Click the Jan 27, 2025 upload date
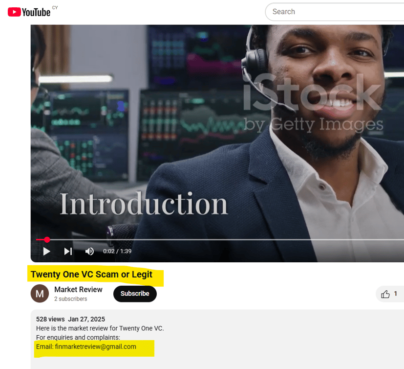 pos(86,319)
